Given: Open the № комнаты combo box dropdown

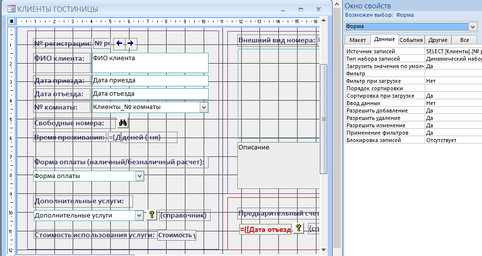Looking at the screenshot, I should tap(204, 107).
